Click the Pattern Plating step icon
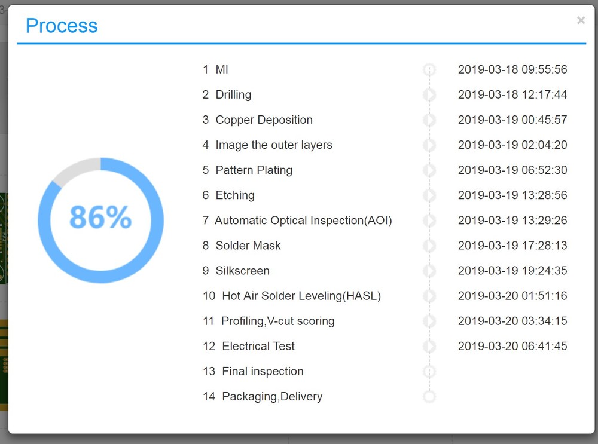598x444 pixels. 429,170
